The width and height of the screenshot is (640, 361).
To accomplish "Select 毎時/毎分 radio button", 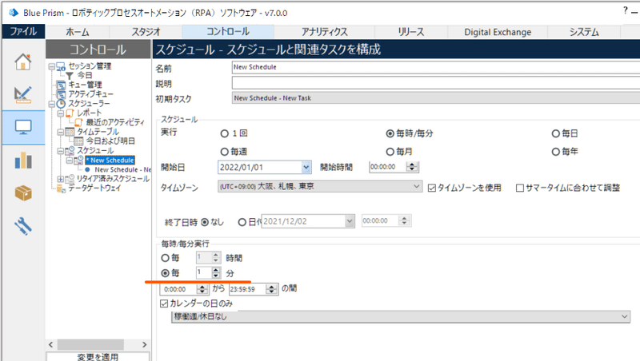I will (390, 133).
